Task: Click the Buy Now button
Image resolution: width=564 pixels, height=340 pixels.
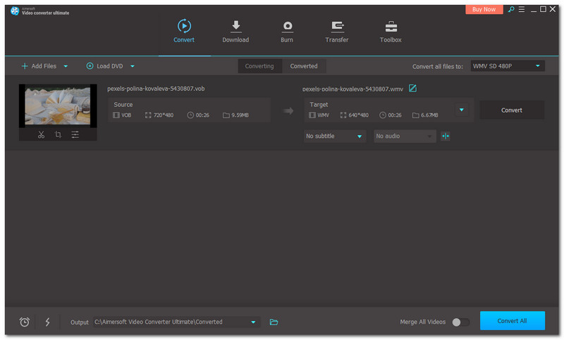Action: [x=484, y=10]
